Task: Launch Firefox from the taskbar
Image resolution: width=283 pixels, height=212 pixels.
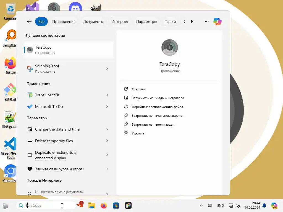Action: coord(104,205)
